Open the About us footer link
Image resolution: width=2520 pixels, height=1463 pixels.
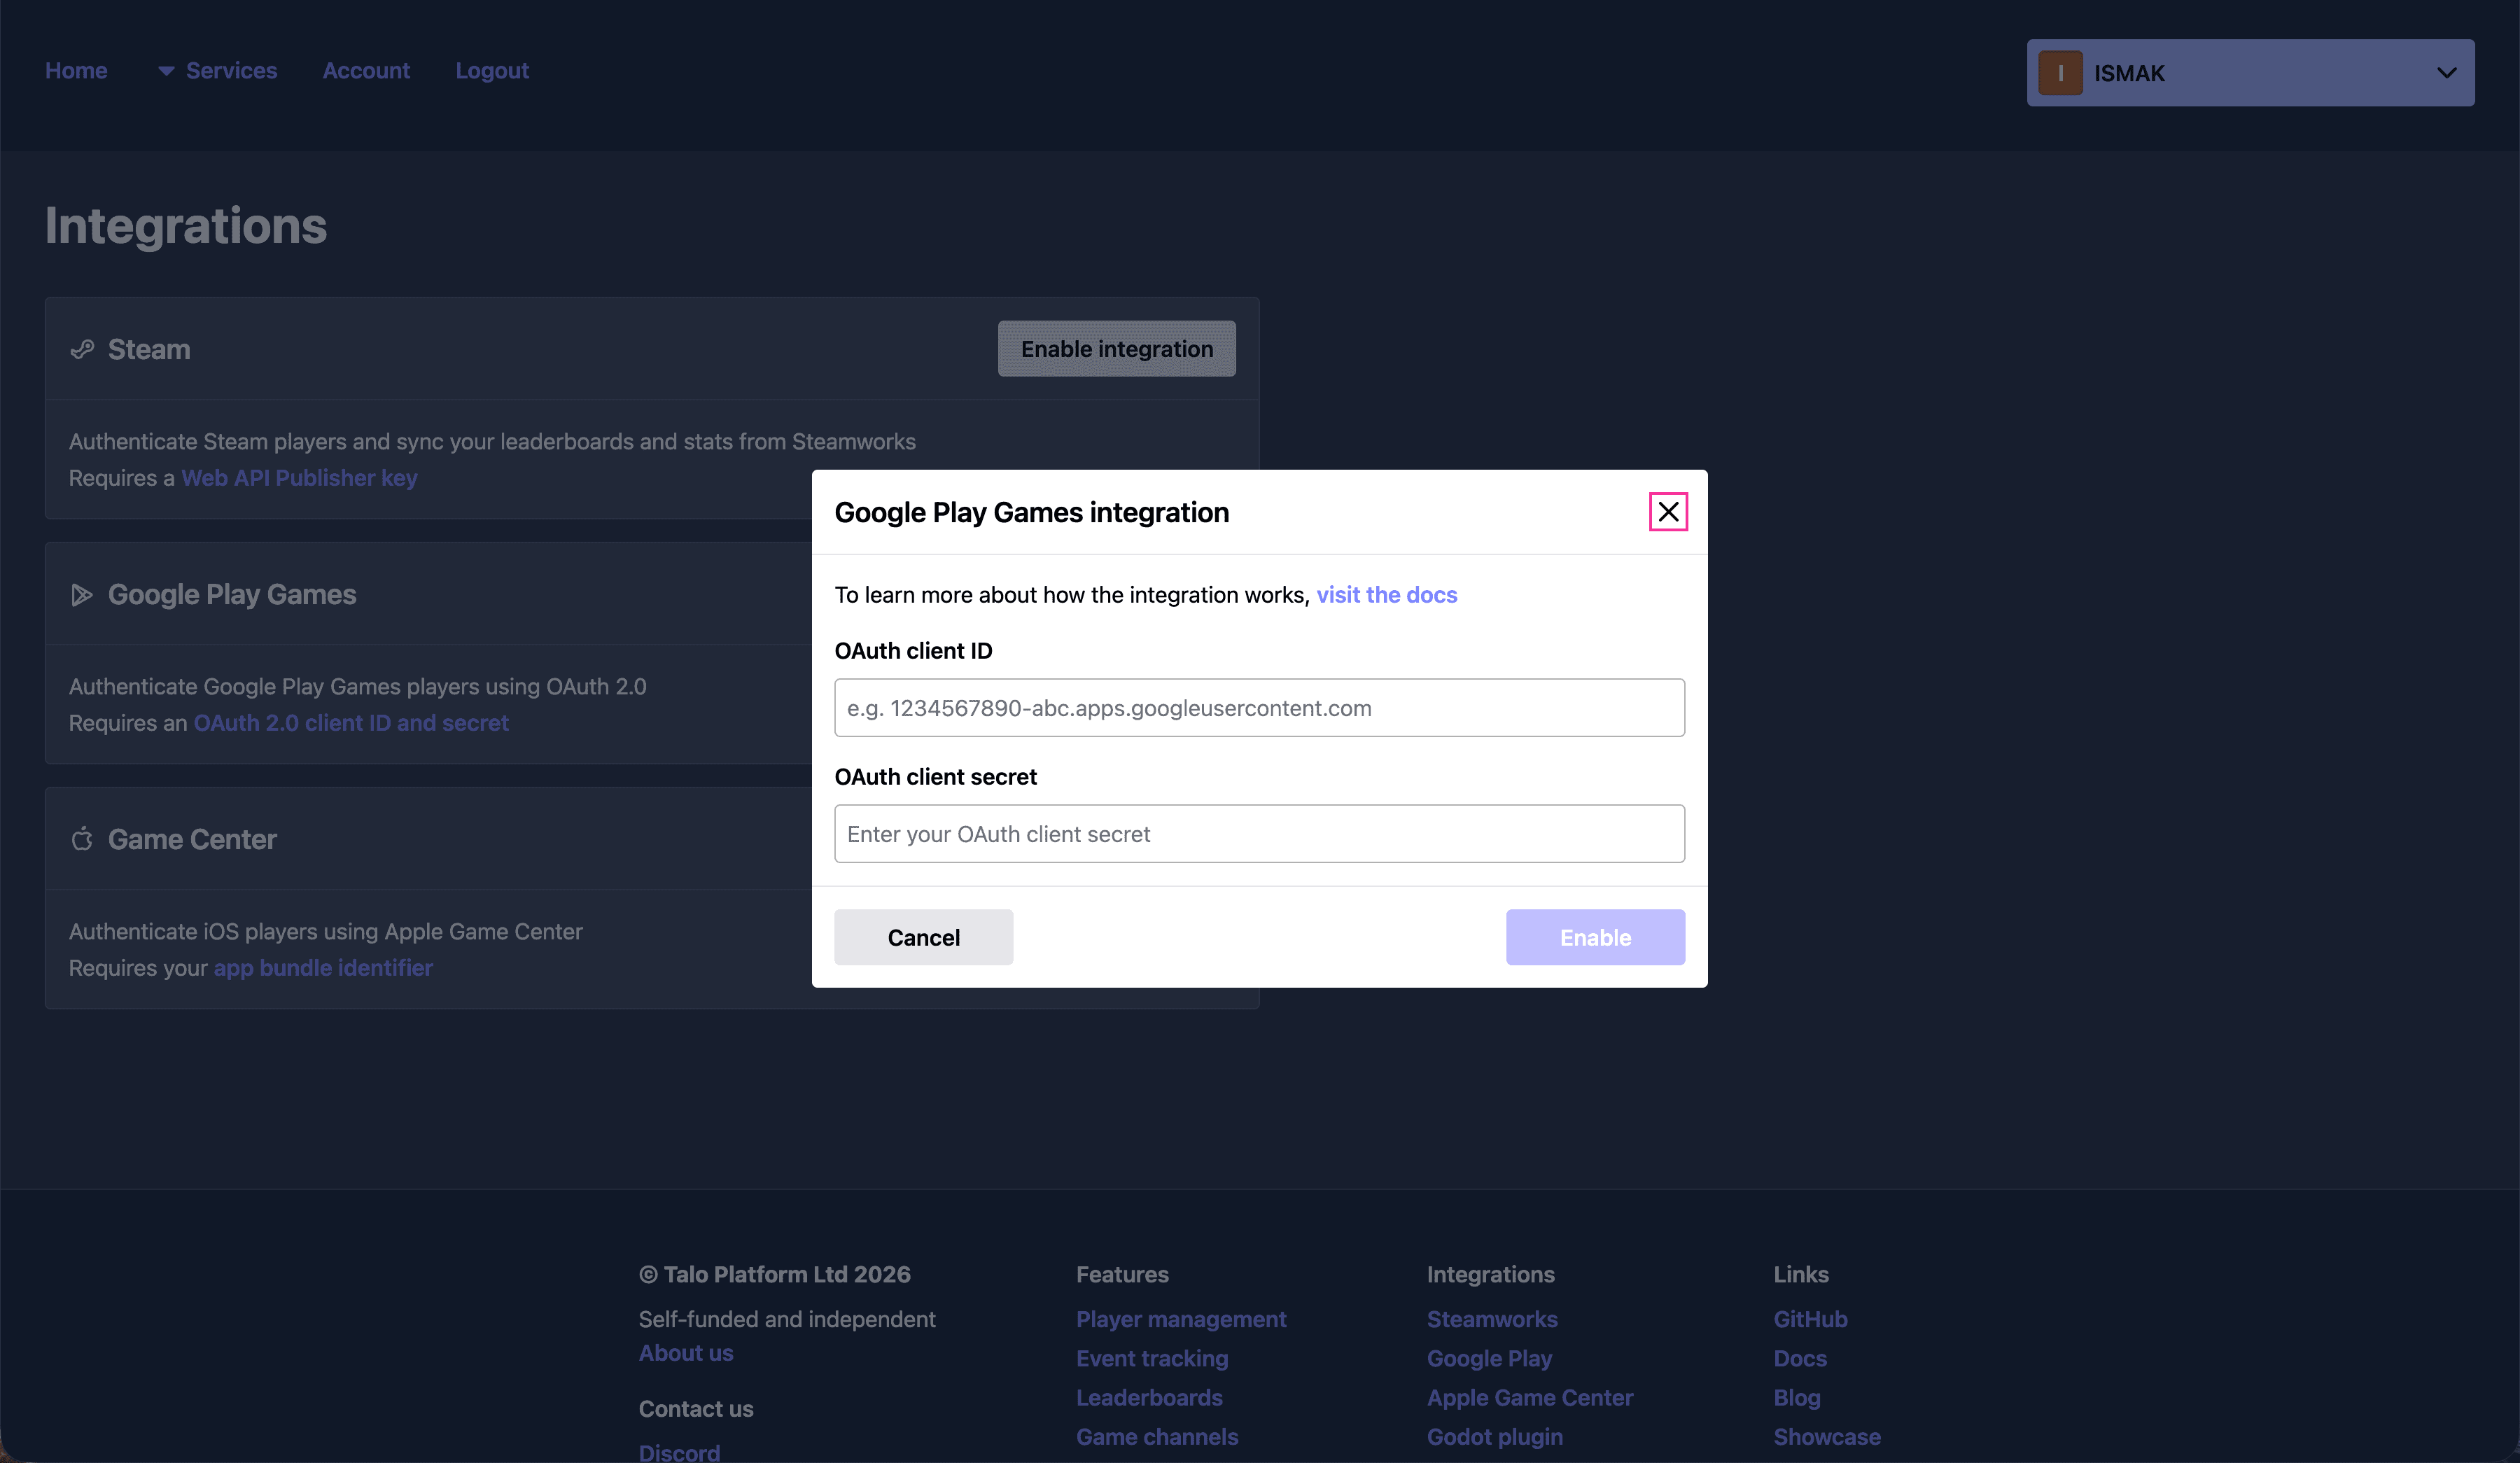pyautogui.click(x=686, y=1353)
